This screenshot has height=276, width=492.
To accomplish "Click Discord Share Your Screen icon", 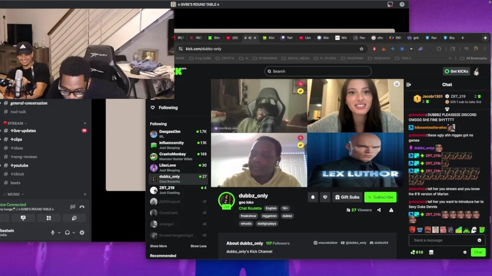I will click(x=23, y=218).
